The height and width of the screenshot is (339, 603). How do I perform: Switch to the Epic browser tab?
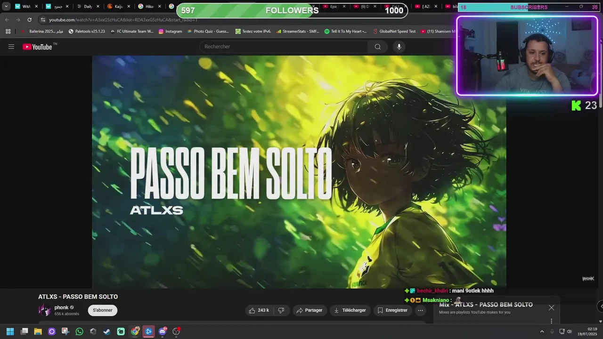(x=333, y=7)
